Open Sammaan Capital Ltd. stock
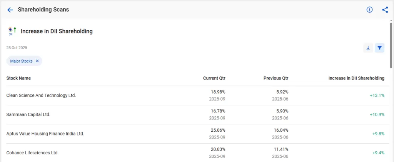Image resolution: width=394 pixels, height=162 pixels. tap(28, 114)
